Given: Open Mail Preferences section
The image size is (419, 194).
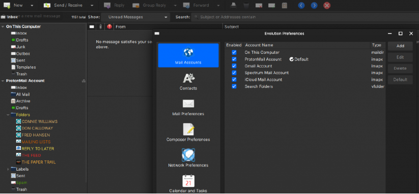Looking at the screenshot, I should [x=188, y=107].
